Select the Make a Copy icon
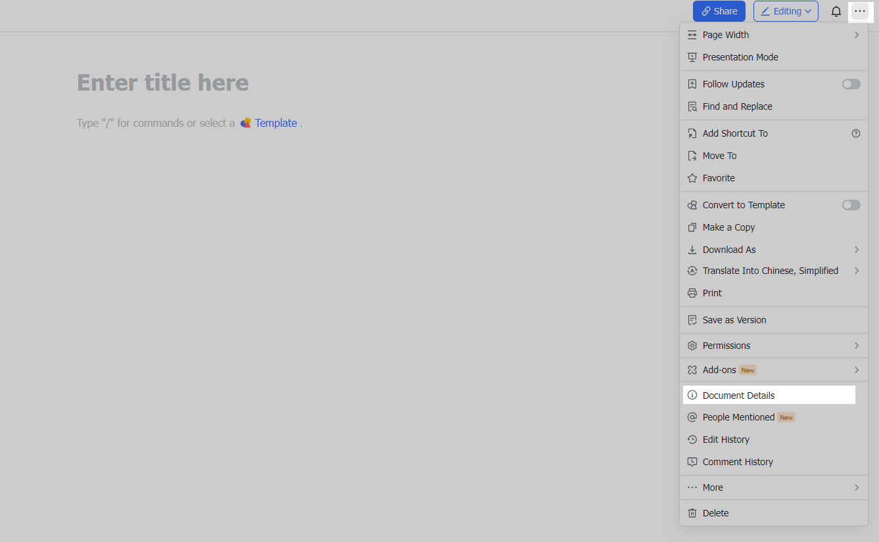 coord(692,227)
